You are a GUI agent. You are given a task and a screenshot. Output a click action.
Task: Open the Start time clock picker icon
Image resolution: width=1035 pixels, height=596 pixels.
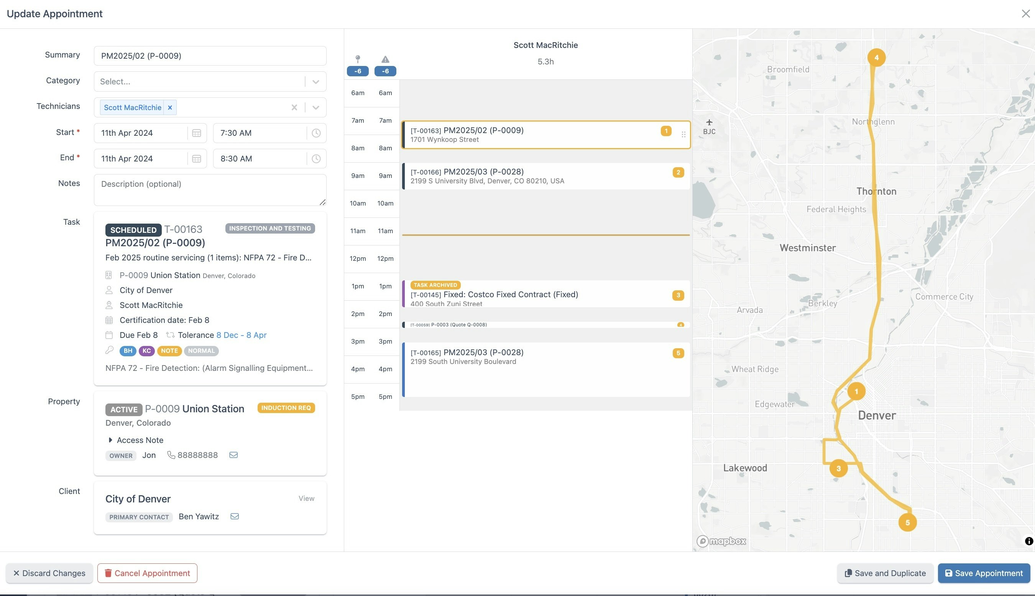(x=316, y=133)
